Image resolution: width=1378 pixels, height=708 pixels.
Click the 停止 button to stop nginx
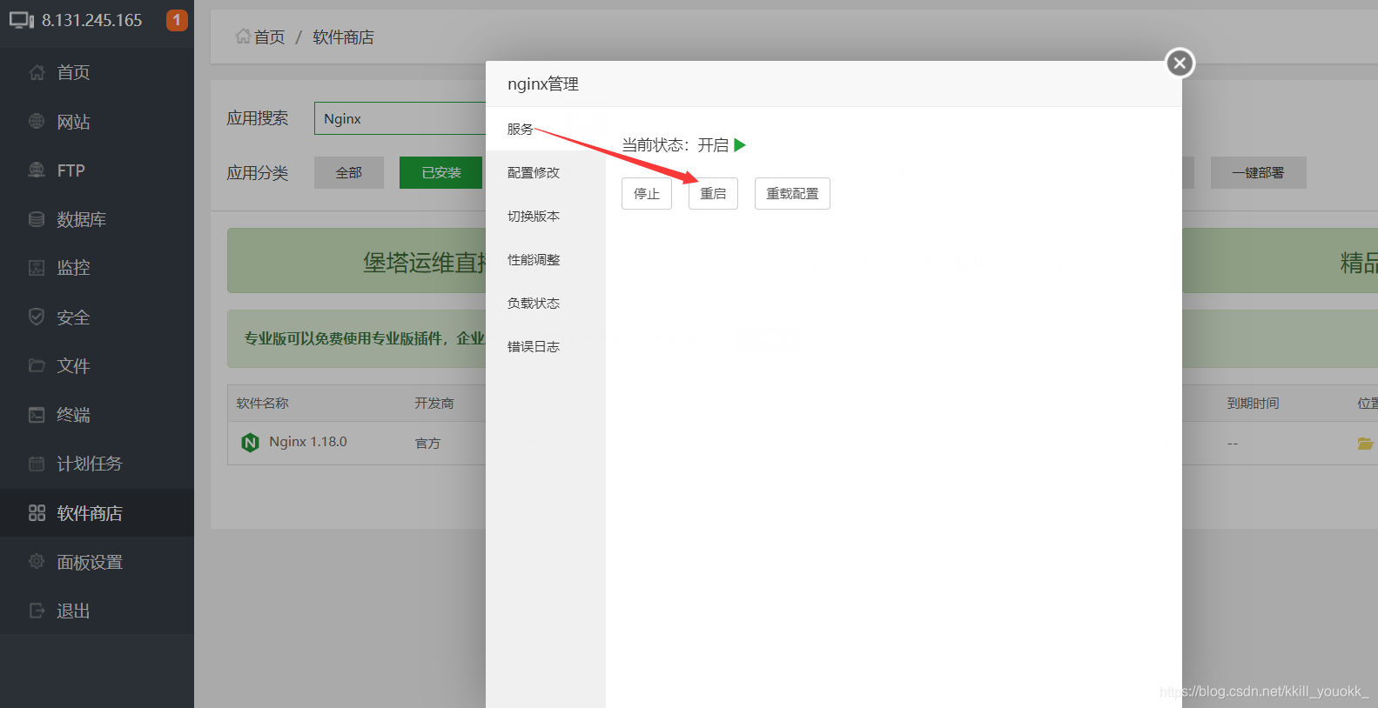pos(647,193)
